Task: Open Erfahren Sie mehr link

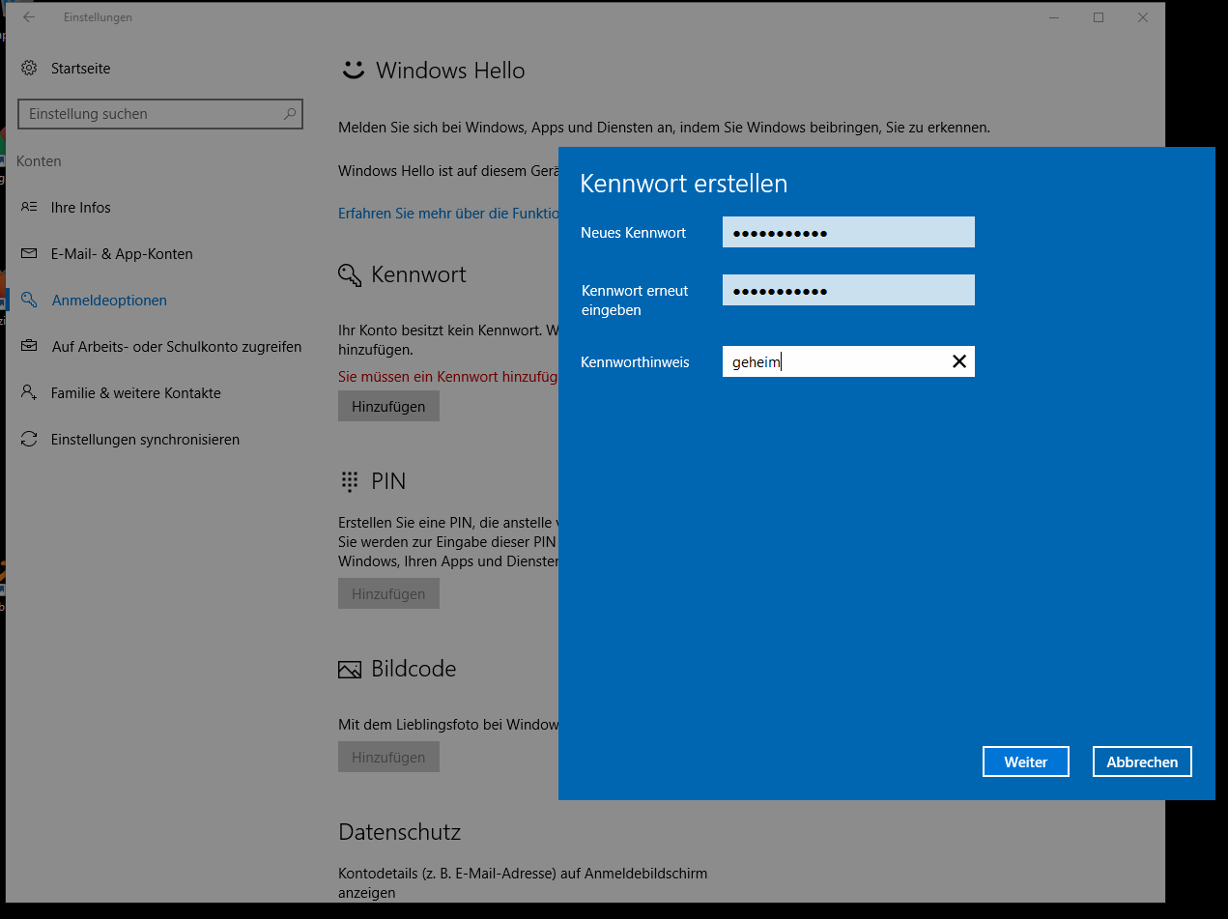Action: (x=448, y=213)
